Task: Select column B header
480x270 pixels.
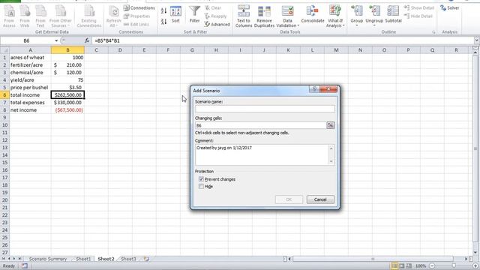Action: coord(67,50)
